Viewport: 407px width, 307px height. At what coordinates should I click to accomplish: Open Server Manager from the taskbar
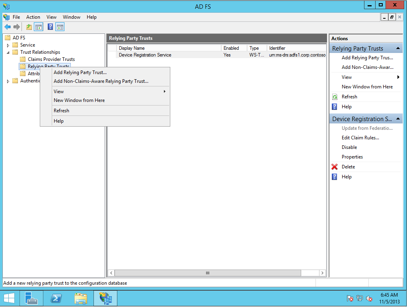[x=31, y=298]
